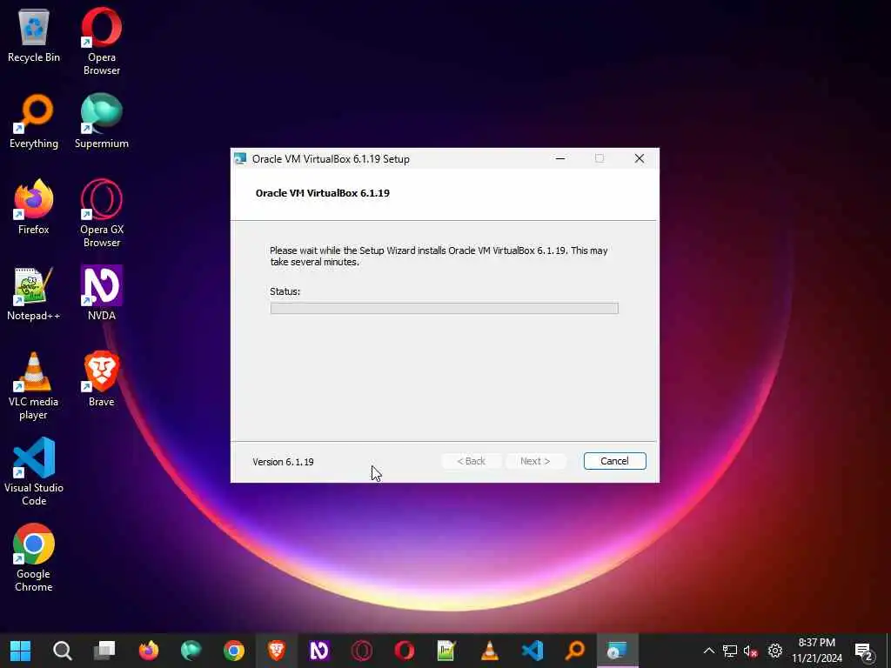Select the Everything search desktop shortcut
The width and height of the screenshot is (891, 668).
(x=34, y=122)
